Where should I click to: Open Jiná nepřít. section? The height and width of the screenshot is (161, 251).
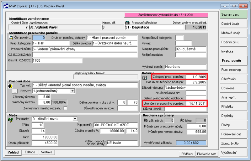233,97
